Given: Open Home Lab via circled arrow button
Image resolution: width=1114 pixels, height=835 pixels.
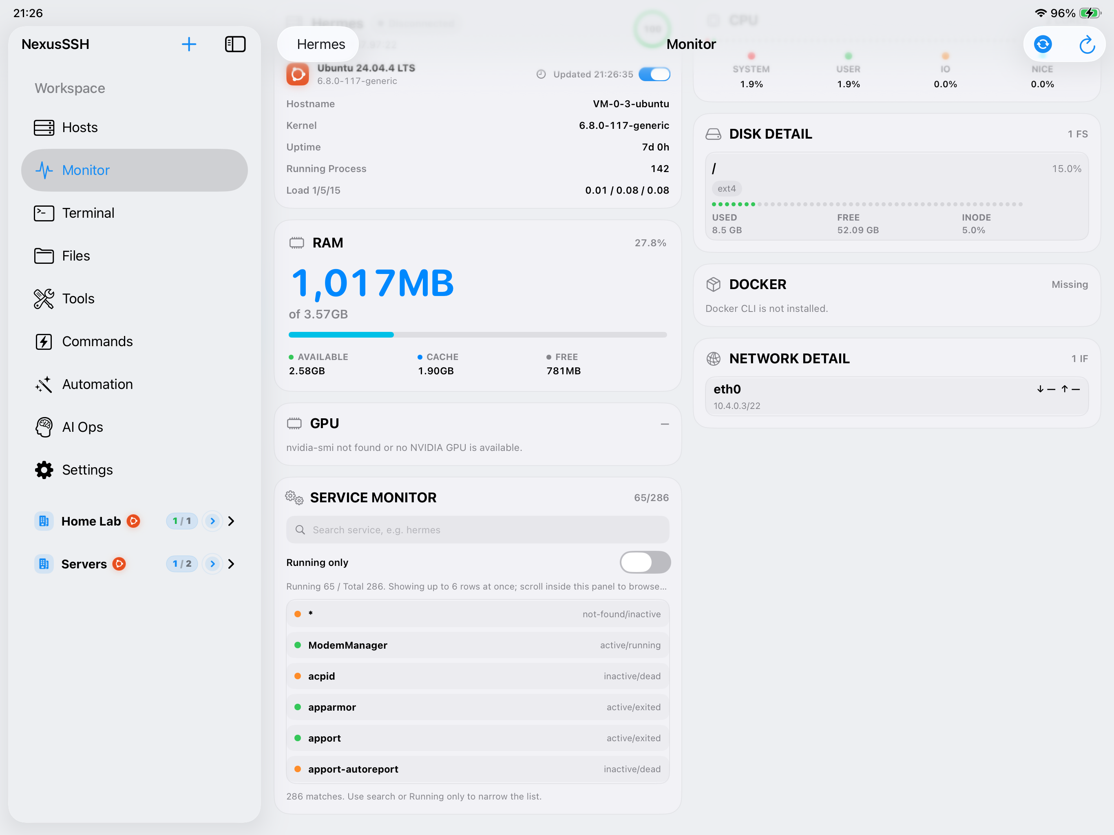Looking at the screenshot, I should click(212, 521).
